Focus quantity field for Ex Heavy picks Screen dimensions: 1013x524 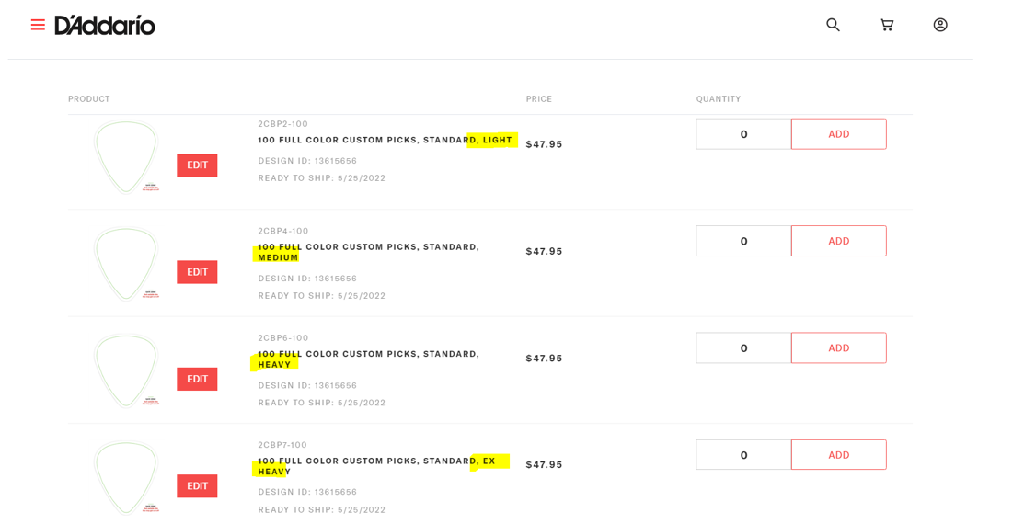pyautogui.click(x=743, y=456)
